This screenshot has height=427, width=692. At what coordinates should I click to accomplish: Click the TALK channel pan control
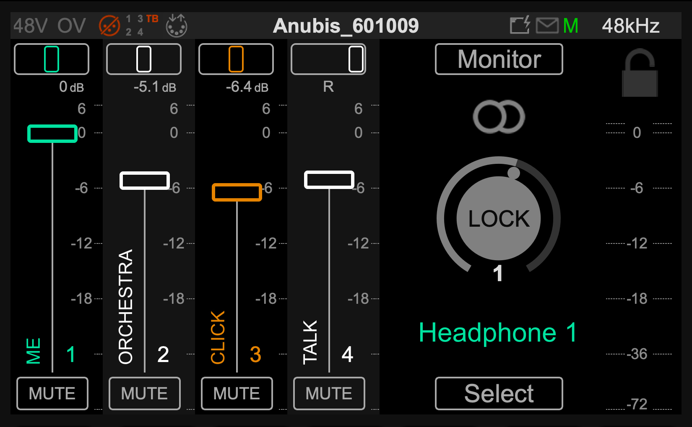[328, 59]
